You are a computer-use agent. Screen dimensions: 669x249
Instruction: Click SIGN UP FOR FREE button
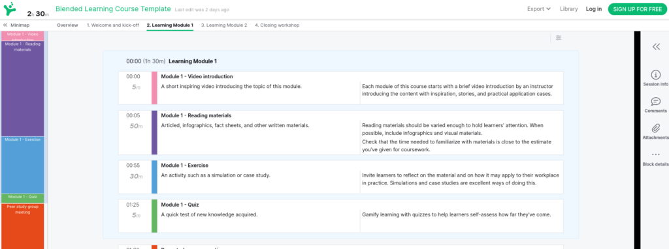coord(637,9)
